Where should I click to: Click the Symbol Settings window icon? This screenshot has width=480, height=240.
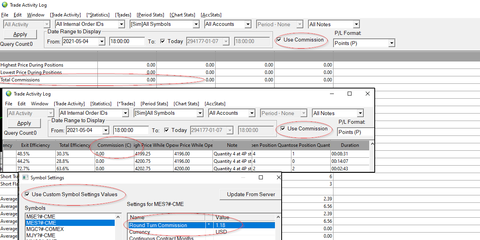point(25,178)
